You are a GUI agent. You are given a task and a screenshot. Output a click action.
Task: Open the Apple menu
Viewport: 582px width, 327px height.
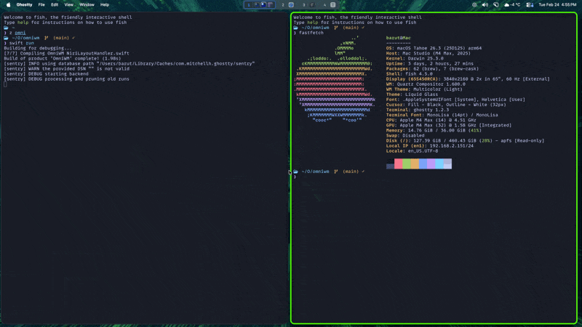[x=8, y=5]
